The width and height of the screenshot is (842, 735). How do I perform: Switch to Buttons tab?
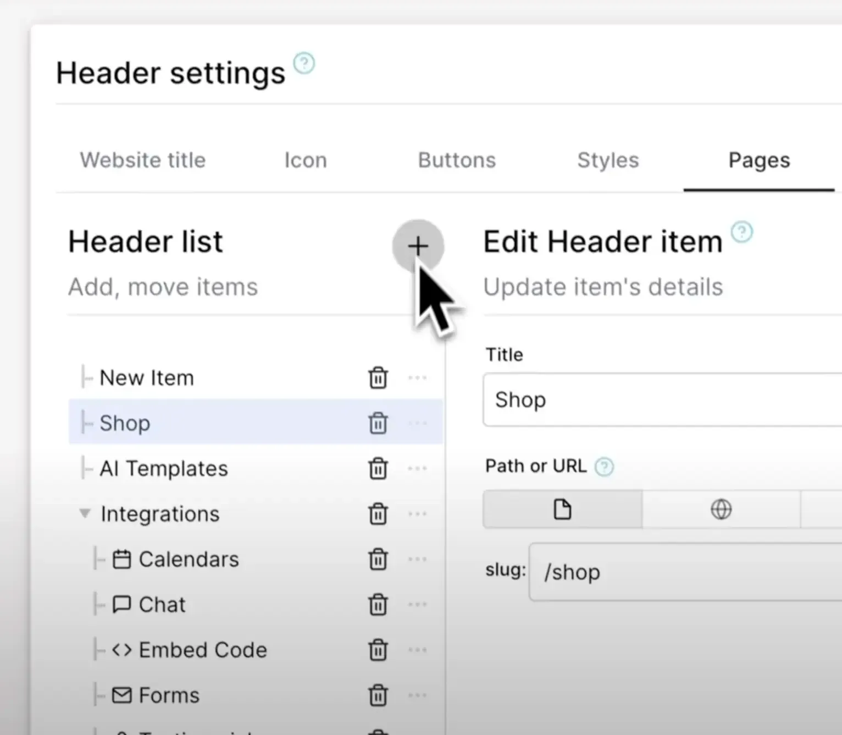[457, 160]
